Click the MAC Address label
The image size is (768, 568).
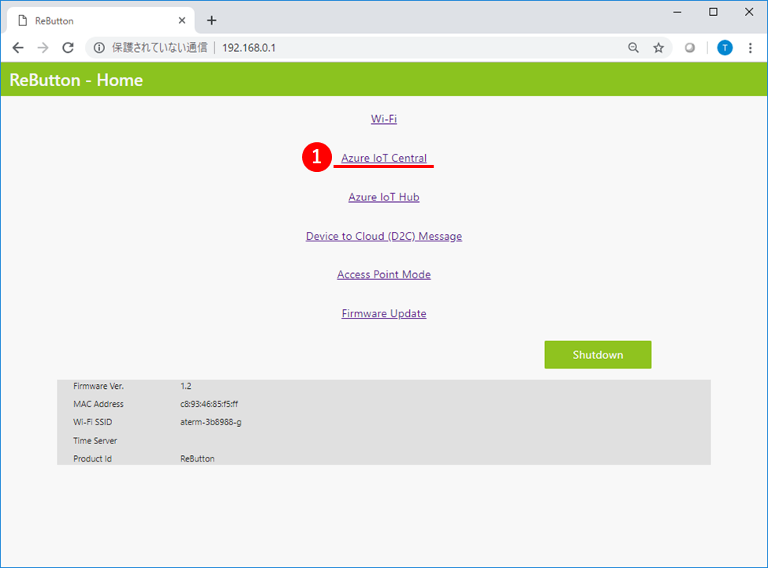99,404
